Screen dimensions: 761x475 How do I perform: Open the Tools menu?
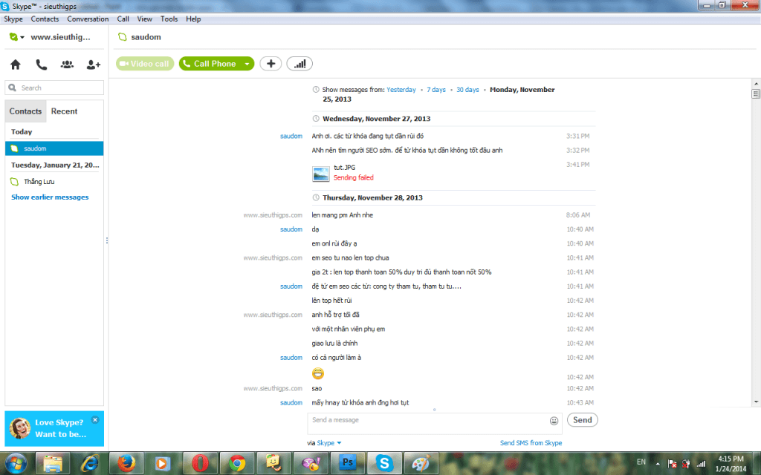(x=169, y=19)
